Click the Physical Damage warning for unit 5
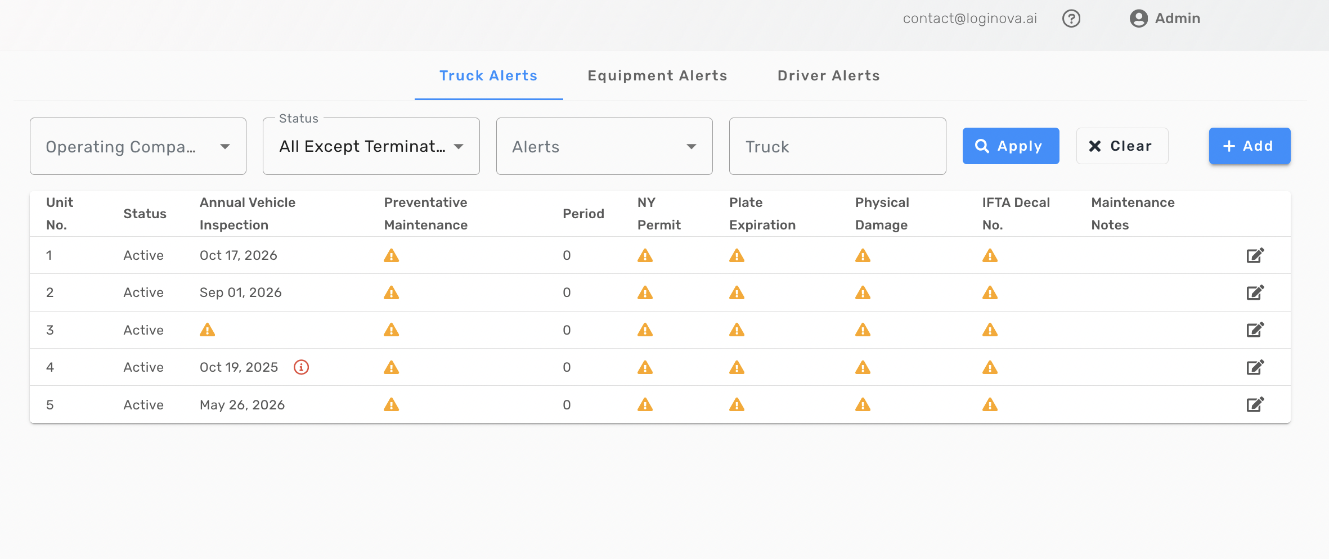Viewport: 1329px width, 559px height. (864, 404)
